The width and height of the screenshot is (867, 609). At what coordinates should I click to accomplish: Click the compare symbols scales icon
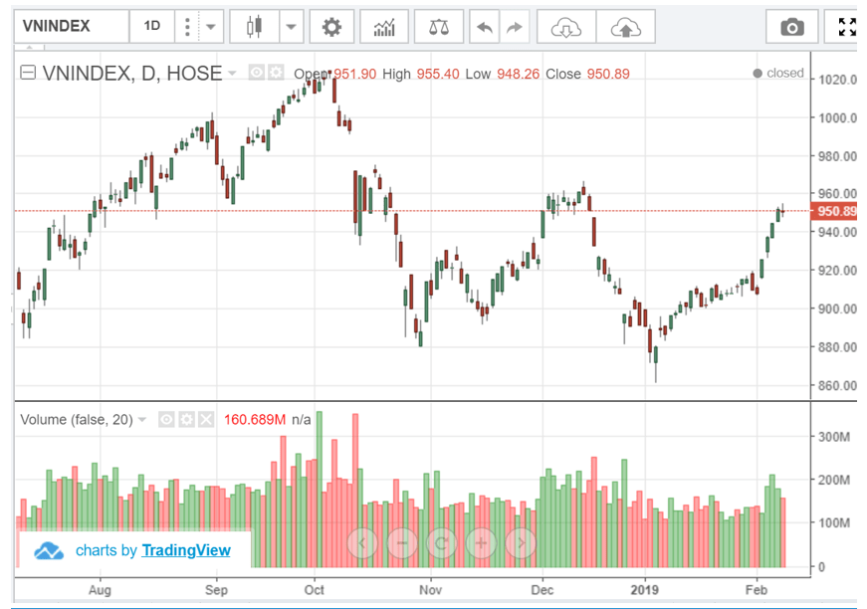pos(438,27)
